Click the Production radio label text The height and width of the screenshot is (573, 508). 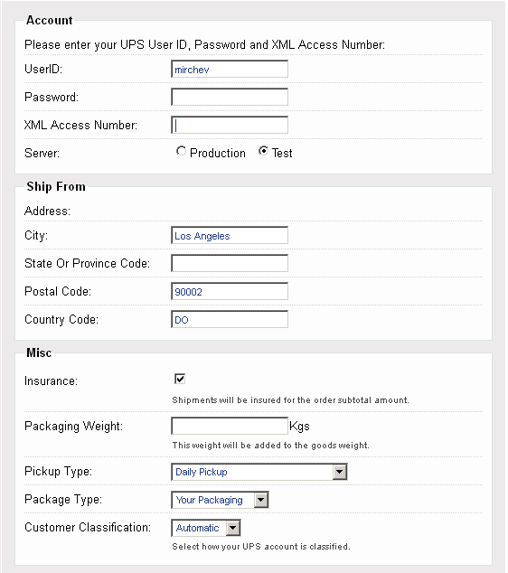(218, 153)
